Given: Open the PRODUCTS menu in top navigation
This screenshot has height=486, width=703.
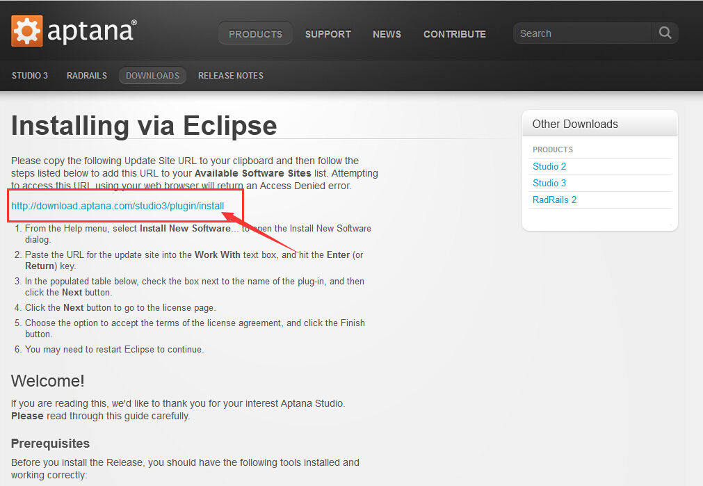Looking at the screenshot, I should pos(255,34).
